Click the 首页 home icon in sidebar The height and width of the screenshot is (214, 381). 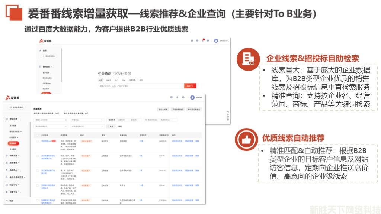(x=40, y=50)
